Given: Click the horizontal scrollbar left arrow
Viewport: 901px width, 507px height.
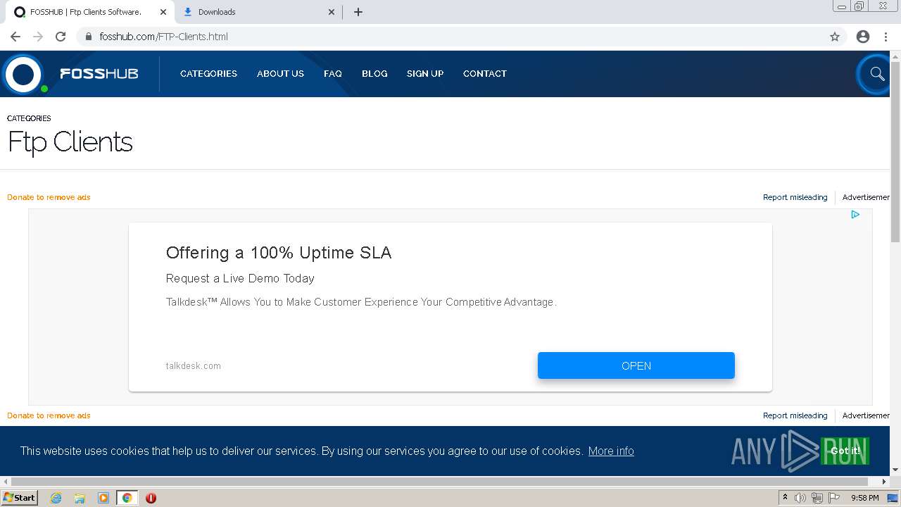Looking at the screenshot, I should (6, 482).
